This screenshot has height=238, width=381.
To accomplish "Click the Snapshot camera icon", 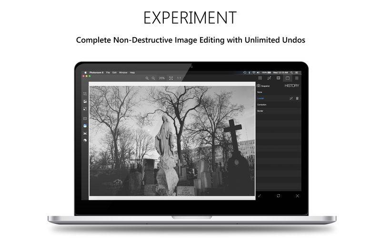I will (259, 86).
